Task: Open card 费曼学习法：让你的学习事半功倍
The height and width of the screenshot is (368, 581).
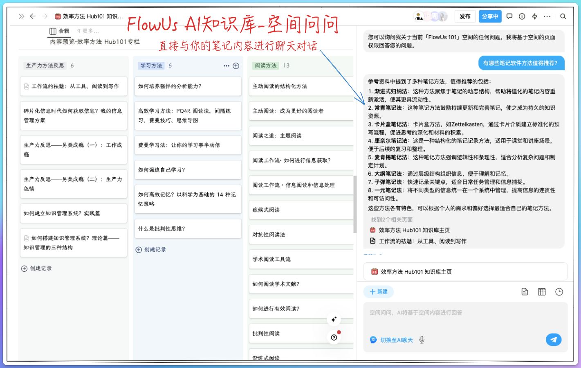Action: tap(188, 145)
